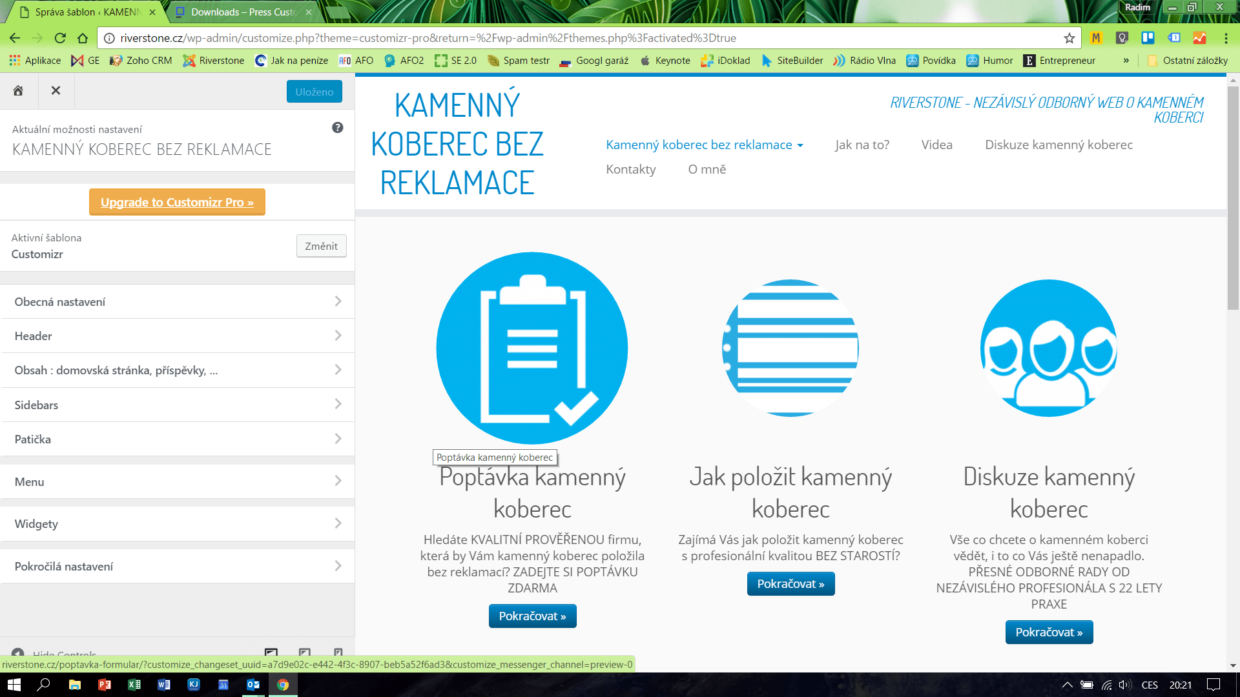Open Windows taskbar search
Viewport: 1240px width, 697px height.
[43, 685]
